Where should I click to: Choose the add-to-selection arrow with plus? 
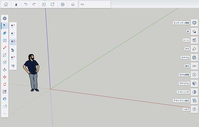coord(13,26)
